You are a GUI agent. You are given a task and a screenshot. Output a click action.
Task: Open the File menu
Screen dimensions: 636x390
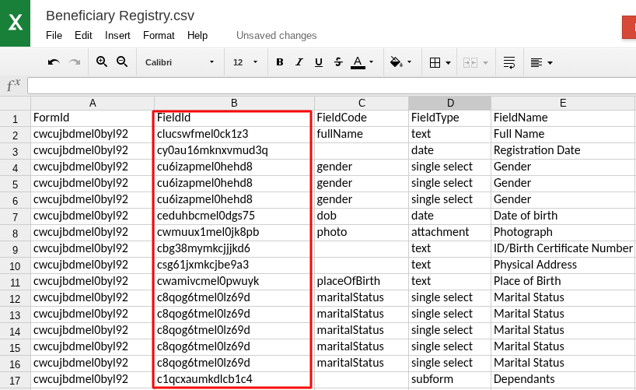pos(54,35)
